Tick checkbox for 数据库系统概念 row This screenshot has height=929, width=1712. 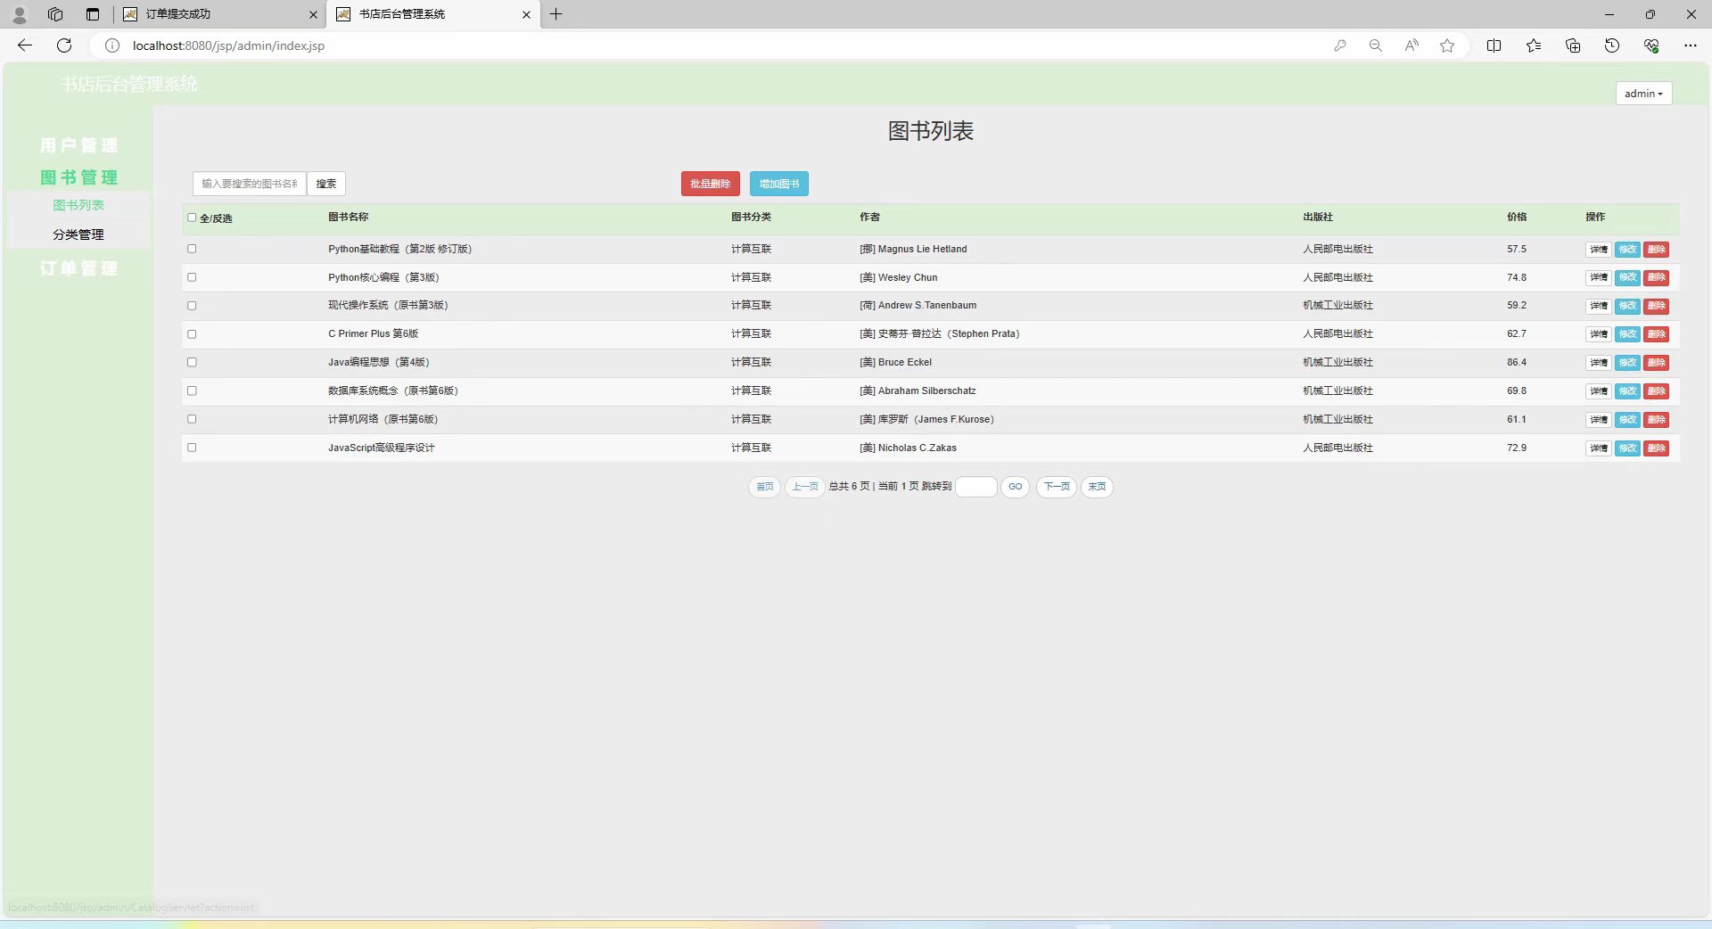[x=192, y=391]
